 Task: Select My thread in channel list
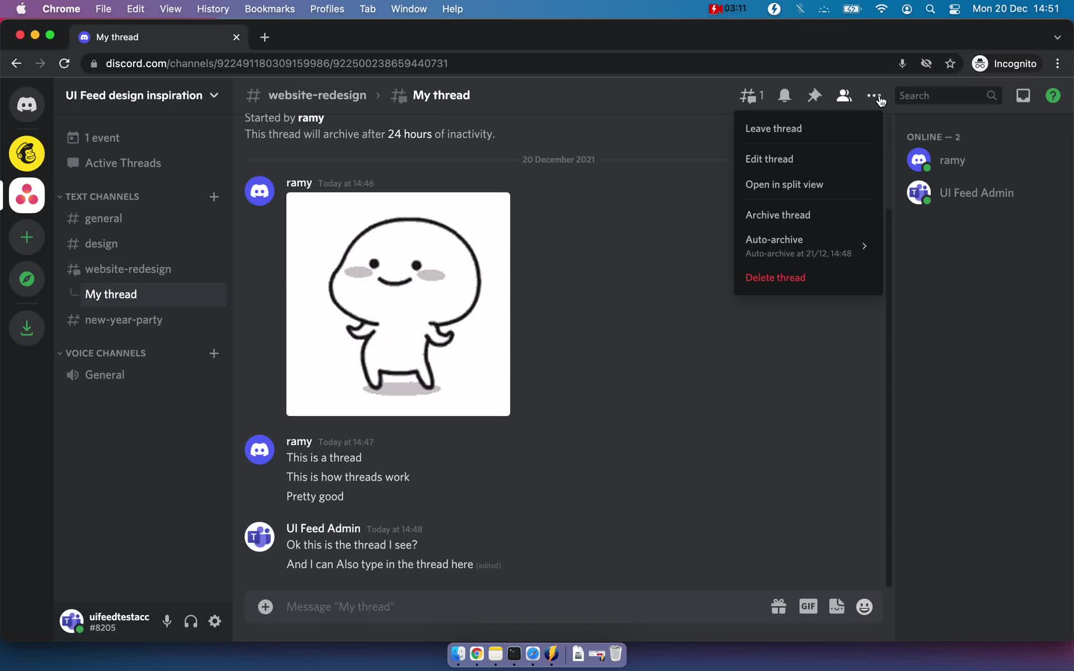pyautogui.click(x=153, y=295)
